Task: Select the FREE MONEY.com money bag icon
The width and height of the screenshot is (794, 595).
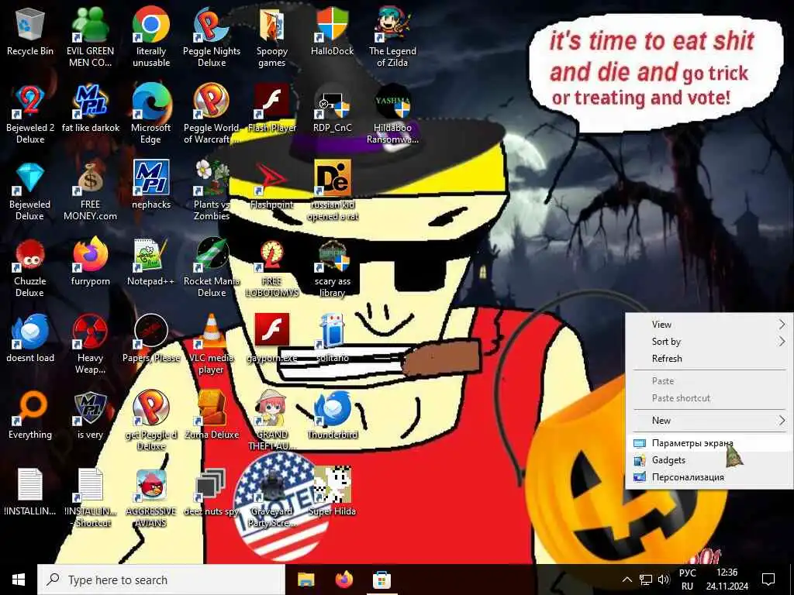Action: [90, 179]
